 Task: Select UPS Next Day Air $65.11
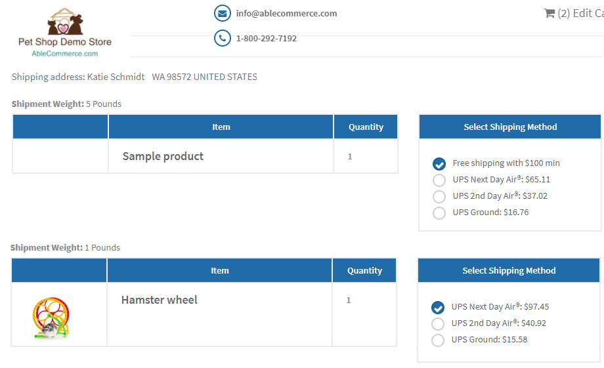439,180
